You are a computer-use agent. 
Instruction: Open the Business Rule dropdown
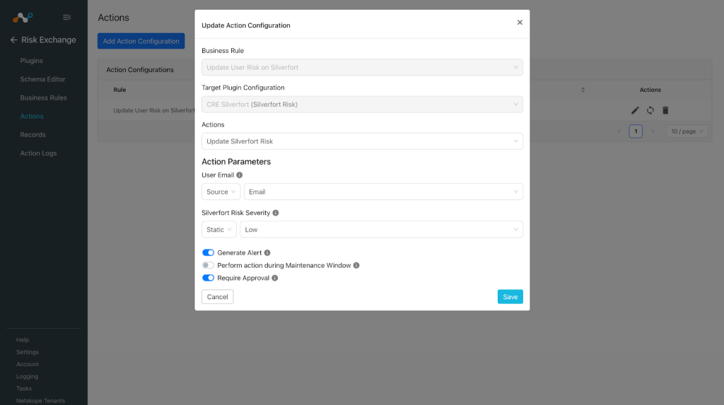pyautogui.click(x=362, y=67)
